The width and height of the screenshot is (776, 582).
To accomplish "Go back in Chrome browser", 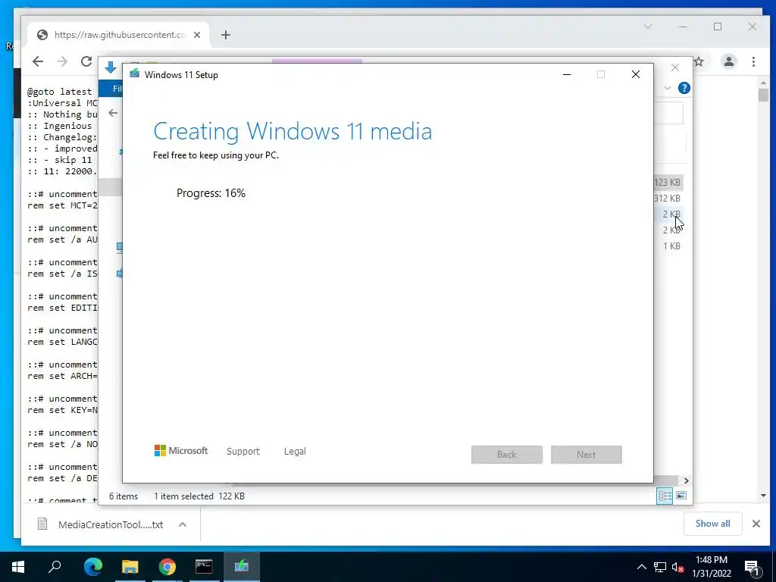I will tap(38, 61).
